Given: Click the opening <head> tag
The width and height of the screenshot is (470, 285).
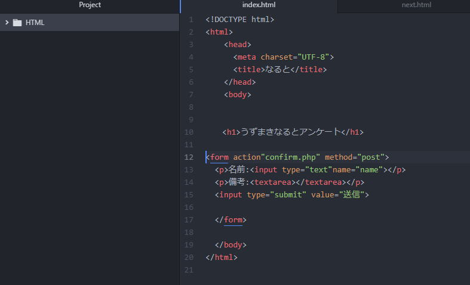Looking at the screenshot, I should 238,45.
